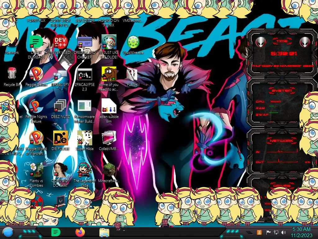Screen dimensions: 318x239
Task: Open the Alienware laptop desktop icon
Action: [x=61, y=201]
